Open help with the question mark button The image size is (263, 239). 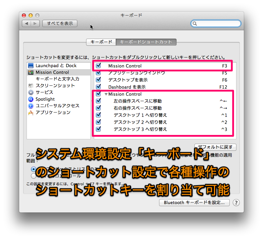236,203
